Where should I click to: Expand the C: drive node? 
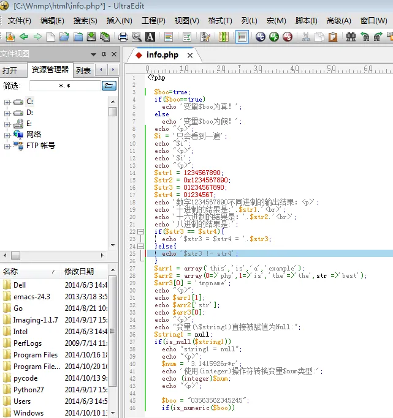pyautogui.click(x=7, y=102)
